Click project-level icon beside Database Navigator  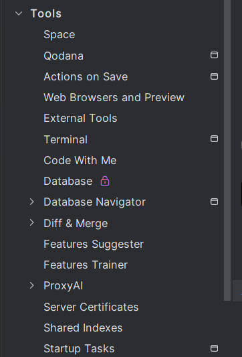coord(214,202)
